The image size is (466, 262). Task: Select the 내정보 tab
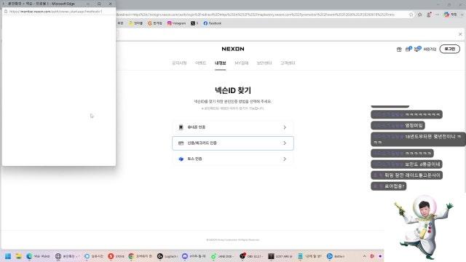[x=220, y=63]
